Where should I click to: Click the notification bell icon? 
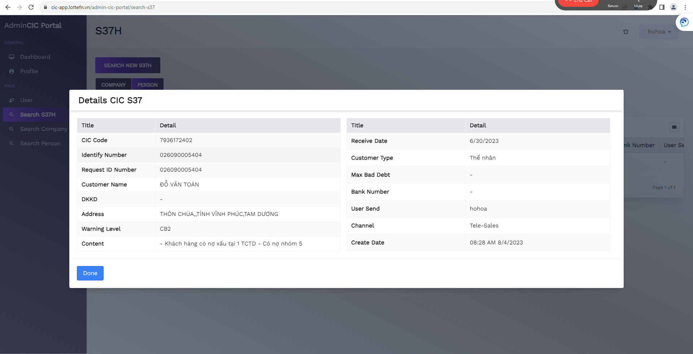click(626, 32)
